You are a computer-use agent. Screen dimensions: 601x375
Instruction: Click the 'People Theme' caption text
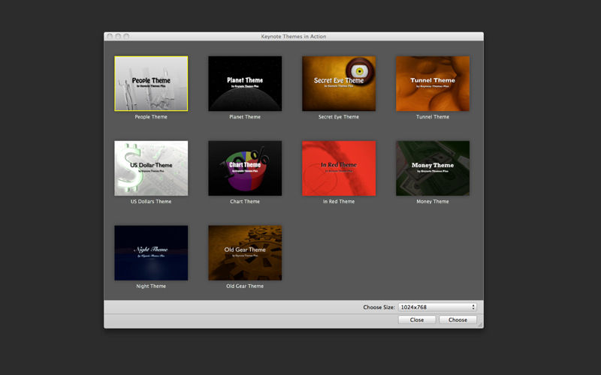click(x=151, y=117)
